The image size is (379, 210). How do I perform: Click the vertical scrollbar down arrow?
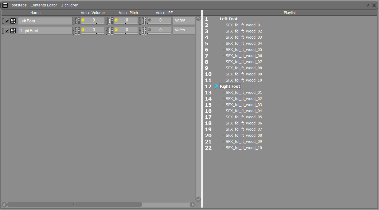tap(198, 199)
